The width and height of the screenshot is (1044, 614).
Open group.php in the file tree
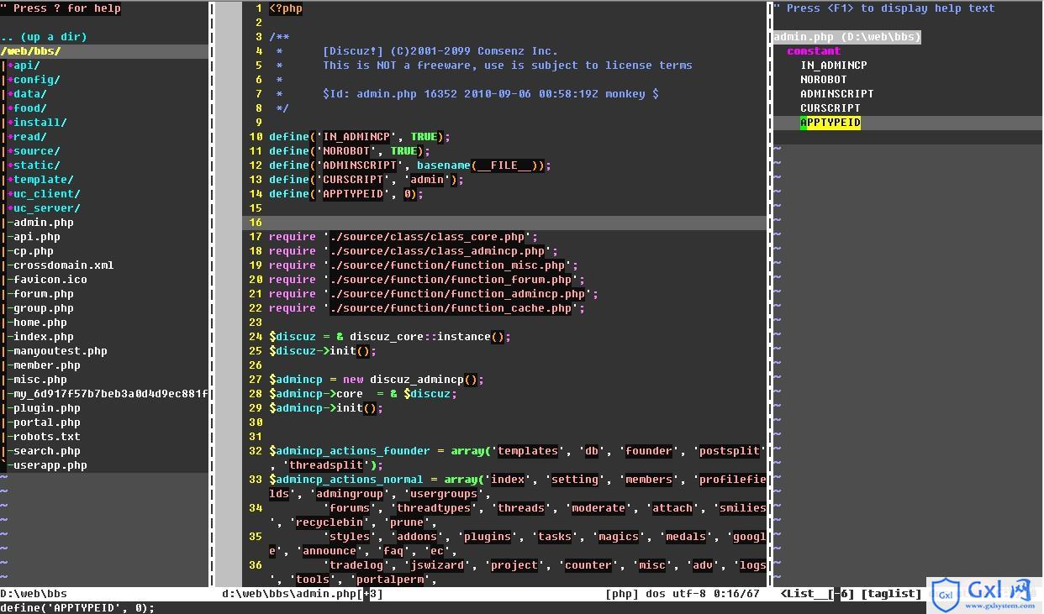44,308
